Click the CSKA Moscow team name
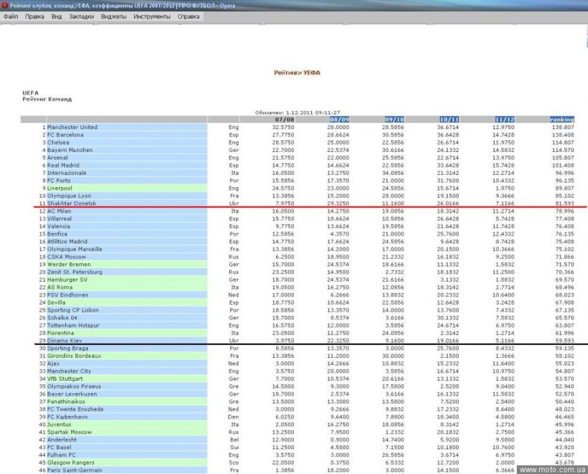Viewport: 588px width, 474px height. click(66, 256)
